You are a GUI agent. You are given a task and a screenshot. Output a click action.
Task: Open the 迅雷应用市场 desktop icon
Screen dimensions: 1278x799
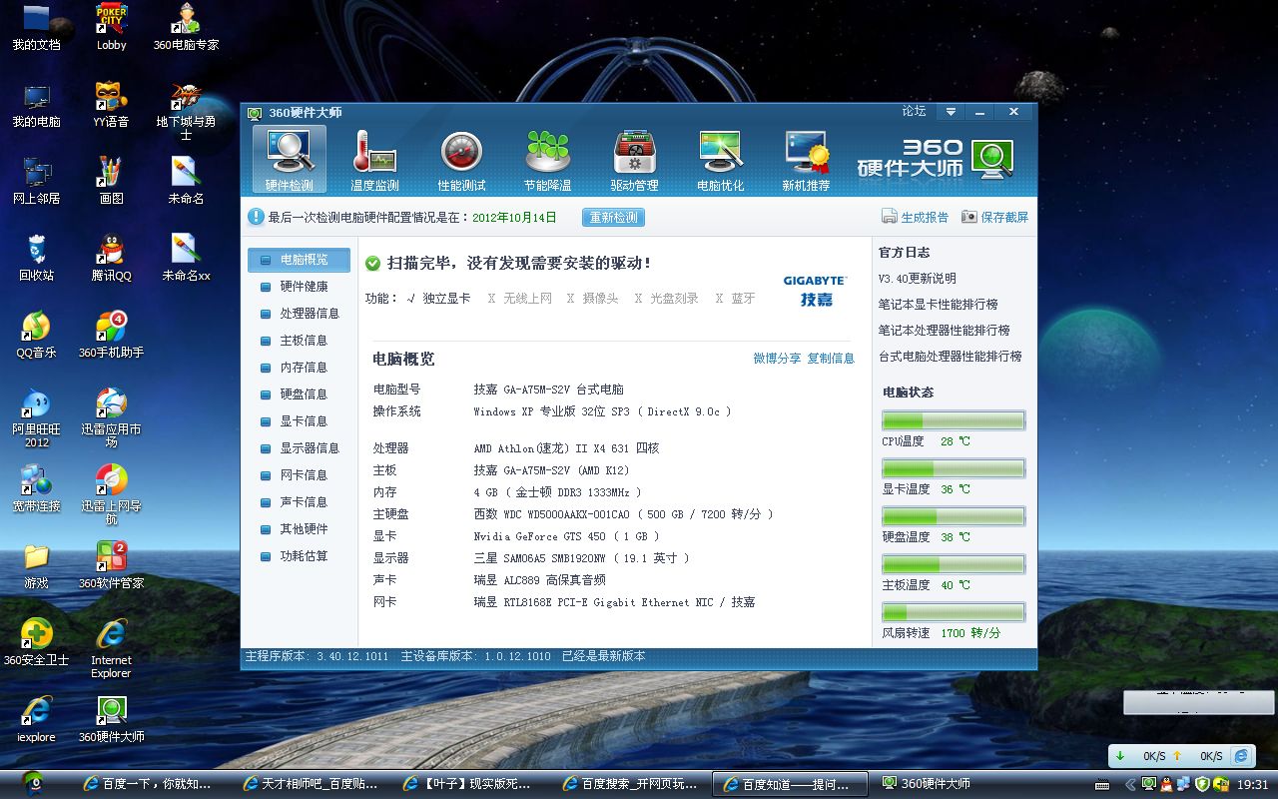pyautogui.click(x=111, y=417)
